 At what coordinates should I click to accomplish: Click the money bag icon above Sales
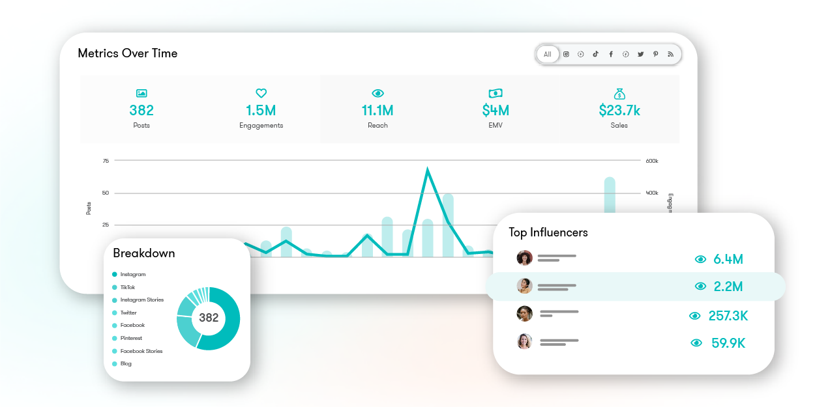(619, 93)
